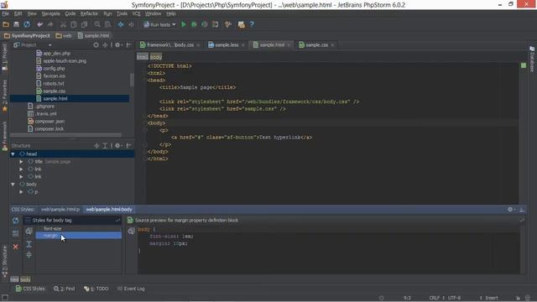This screenshot has height=302, width=537.
Task: Start debugging with the green bug icon
Action: [194, 24]
